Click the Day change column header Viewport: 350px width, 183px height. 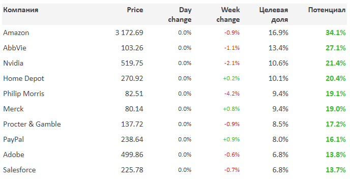tap(180, 15)
